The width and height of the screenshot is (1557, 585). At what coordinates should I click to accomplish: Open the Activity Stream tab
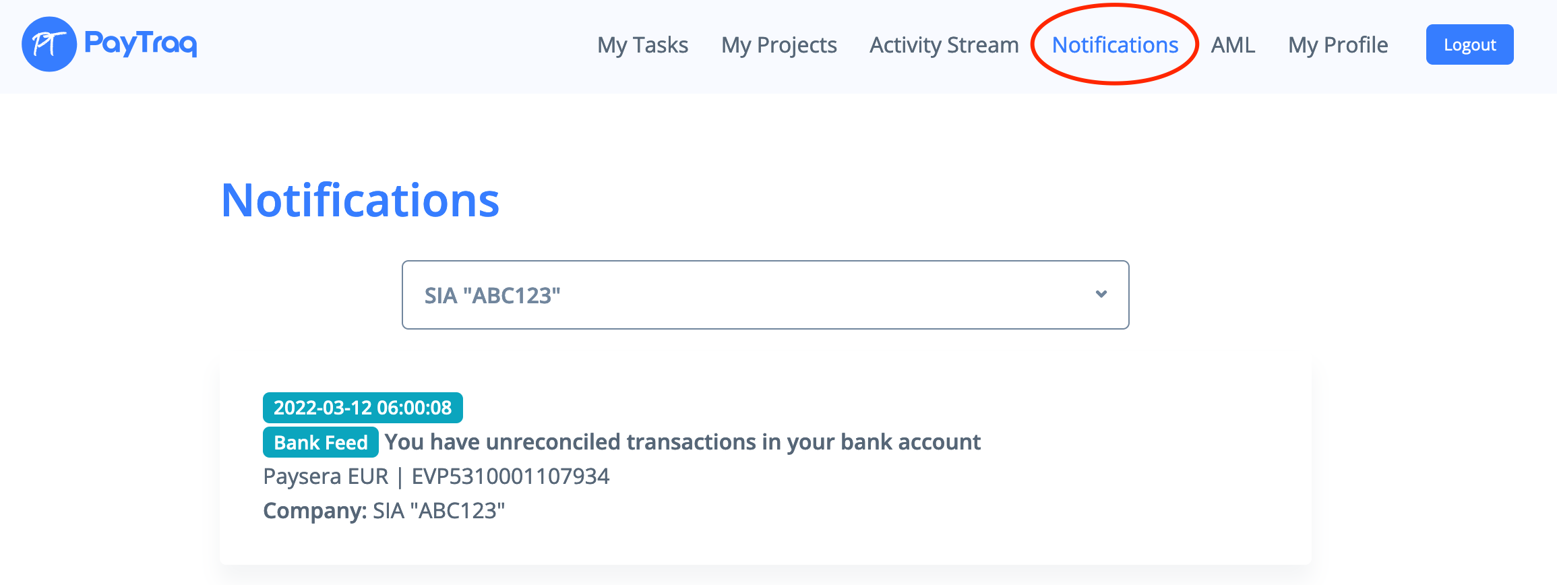tap(944, 45)
